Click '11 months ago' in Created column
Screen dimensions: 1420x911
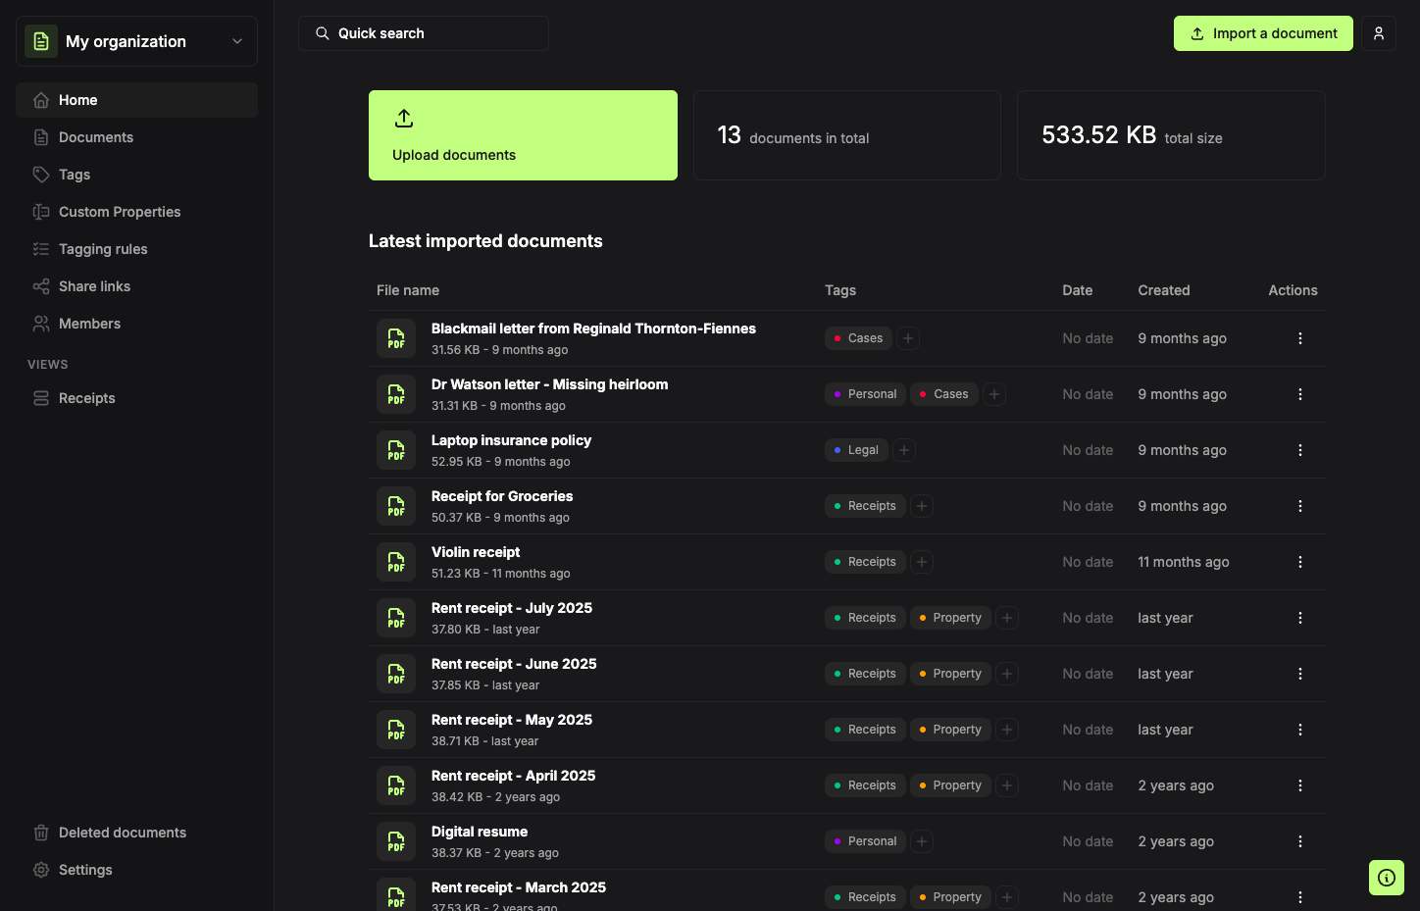pyautogui.click(x=1184, y=562)
